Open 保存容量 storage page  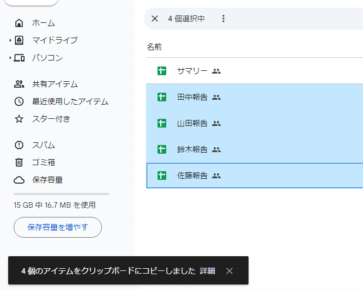47,180
